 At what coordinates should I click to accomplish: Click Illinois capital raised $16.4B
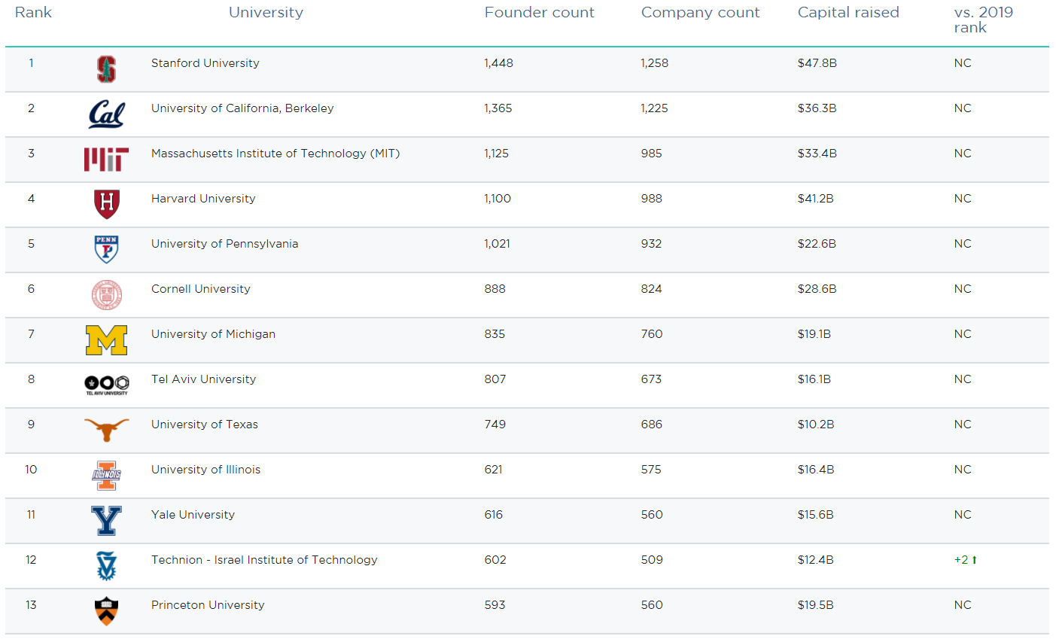816,470
